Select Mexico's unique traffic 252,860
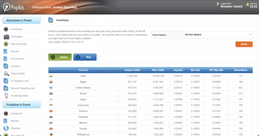The image size is (259, 136). 132,123
